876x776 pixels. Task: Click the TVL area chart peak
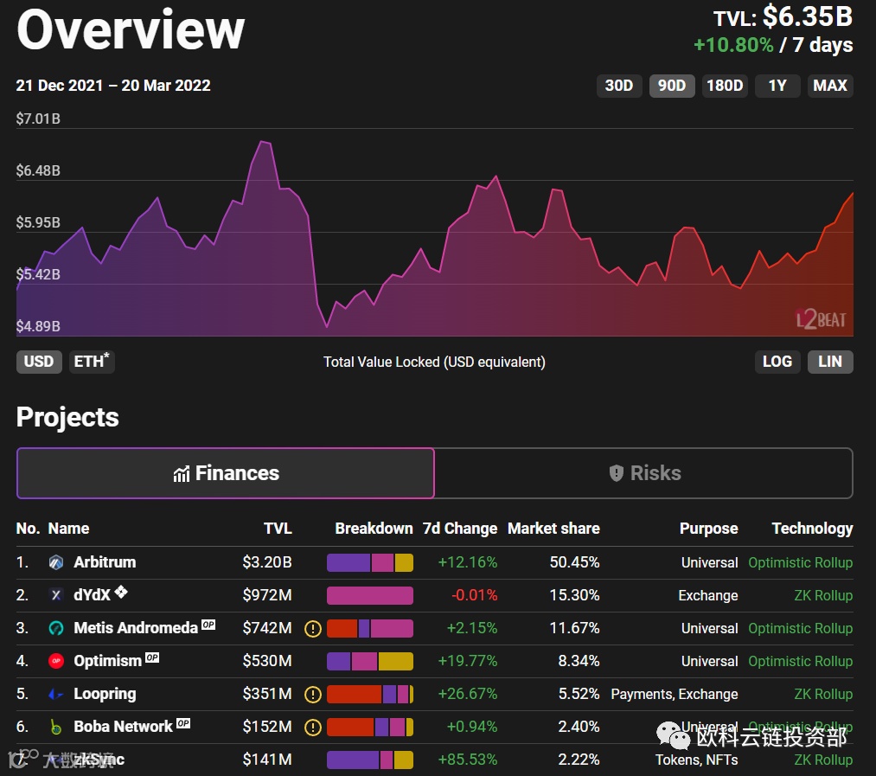click(x=264, y=143)
